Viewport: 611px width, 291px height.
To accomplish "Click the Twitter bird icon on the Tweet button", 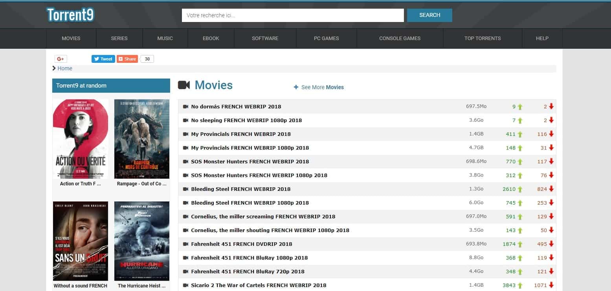I will 96,59.
